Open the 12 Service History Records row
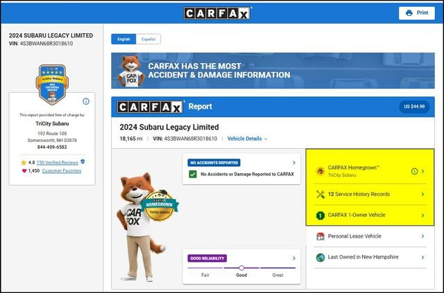 (x=370, y=195)
